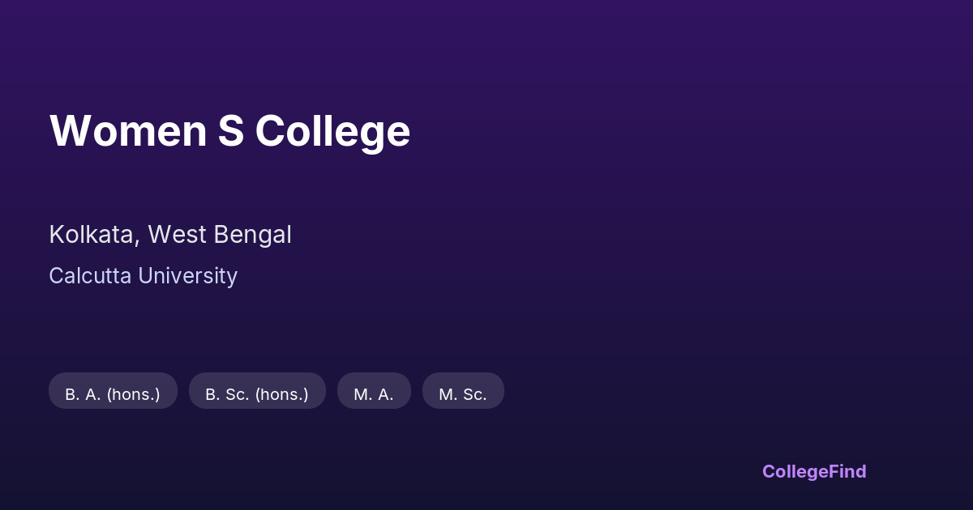Click "(hons.)" inside the B. Sc. pill
973x510 pixels.
pos(281,394)
